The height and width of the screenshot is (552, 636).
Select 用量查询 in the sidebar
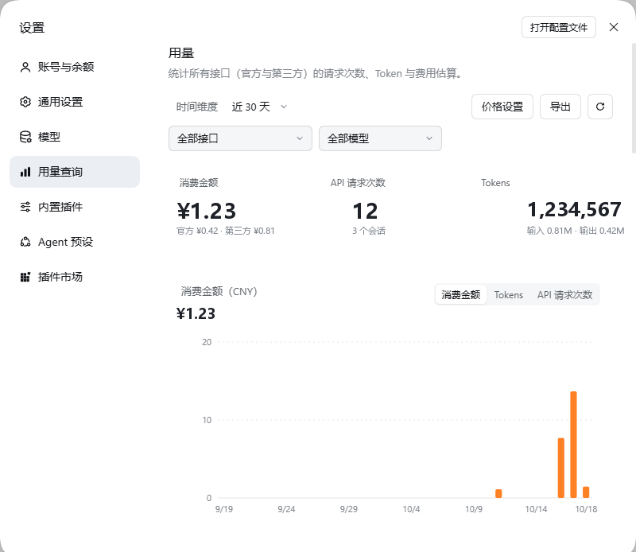tap(75, 172)
